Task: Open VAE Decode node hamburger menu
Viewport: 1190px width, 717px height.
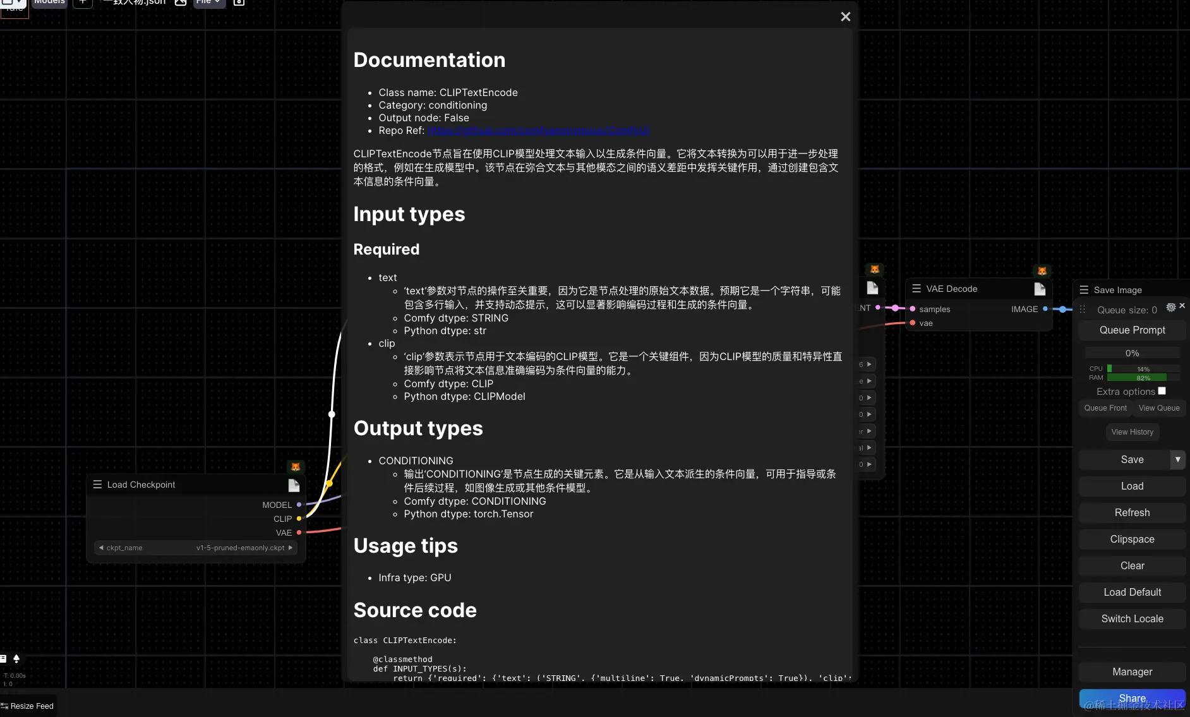Action: pos(917,289)
